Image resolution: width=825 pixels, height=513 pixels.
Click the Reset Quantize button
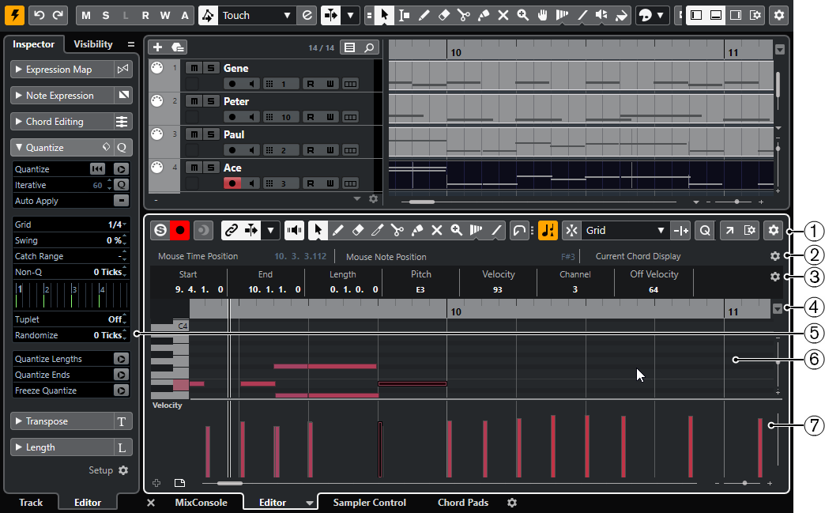click(97, 169)
